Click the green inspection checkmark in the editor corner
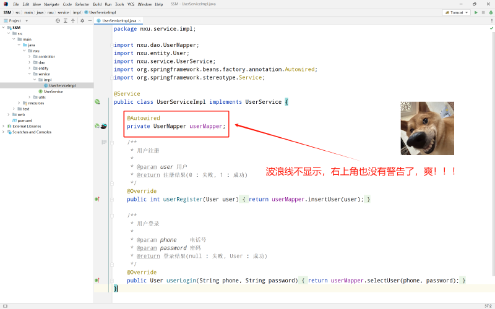The image size is (495, 309). point(491,28)
